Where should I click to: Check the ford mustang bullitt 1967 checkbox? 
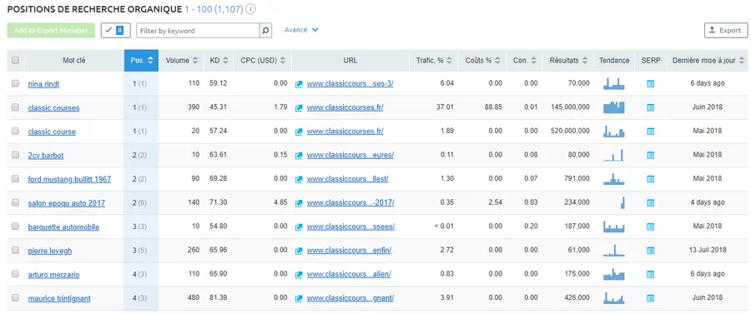[15, 178]
